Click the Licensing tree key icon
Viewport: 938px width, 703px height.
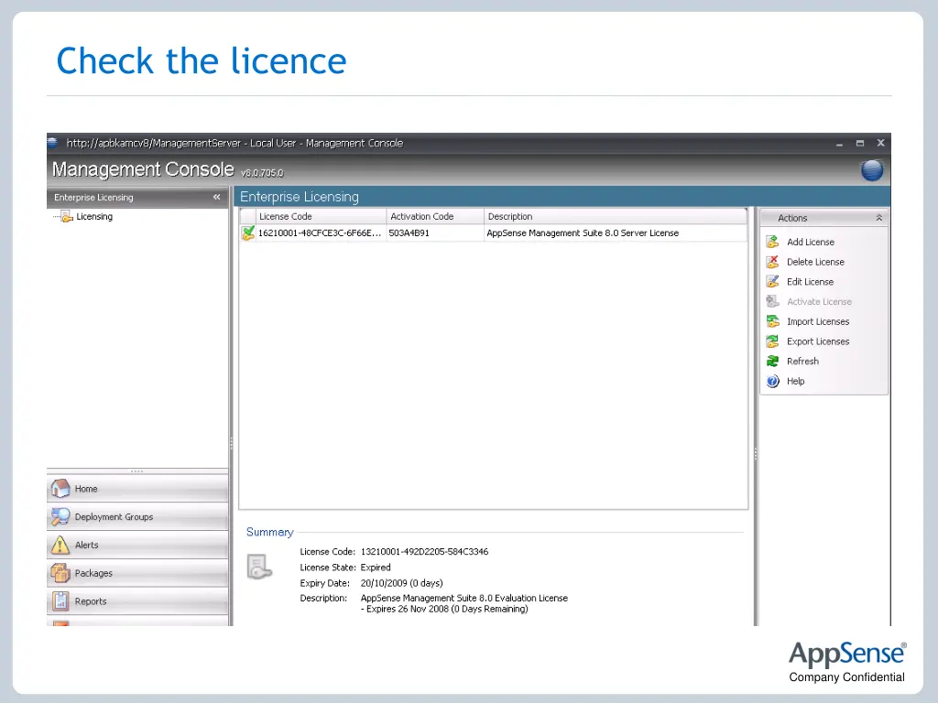click(66, 216)
